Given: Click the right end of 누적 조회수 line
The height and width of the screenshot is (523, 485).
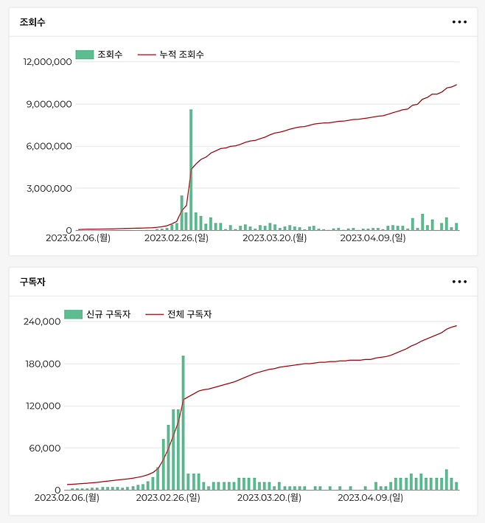Looking at the screenshot, I should point(456,85).
